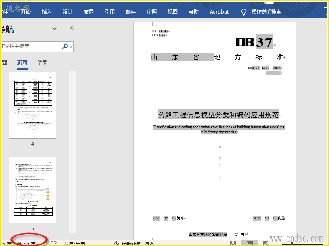Select the page 4 thumbnail
The height and width of the screenshot is (246, 329).
tap(33, 105)
